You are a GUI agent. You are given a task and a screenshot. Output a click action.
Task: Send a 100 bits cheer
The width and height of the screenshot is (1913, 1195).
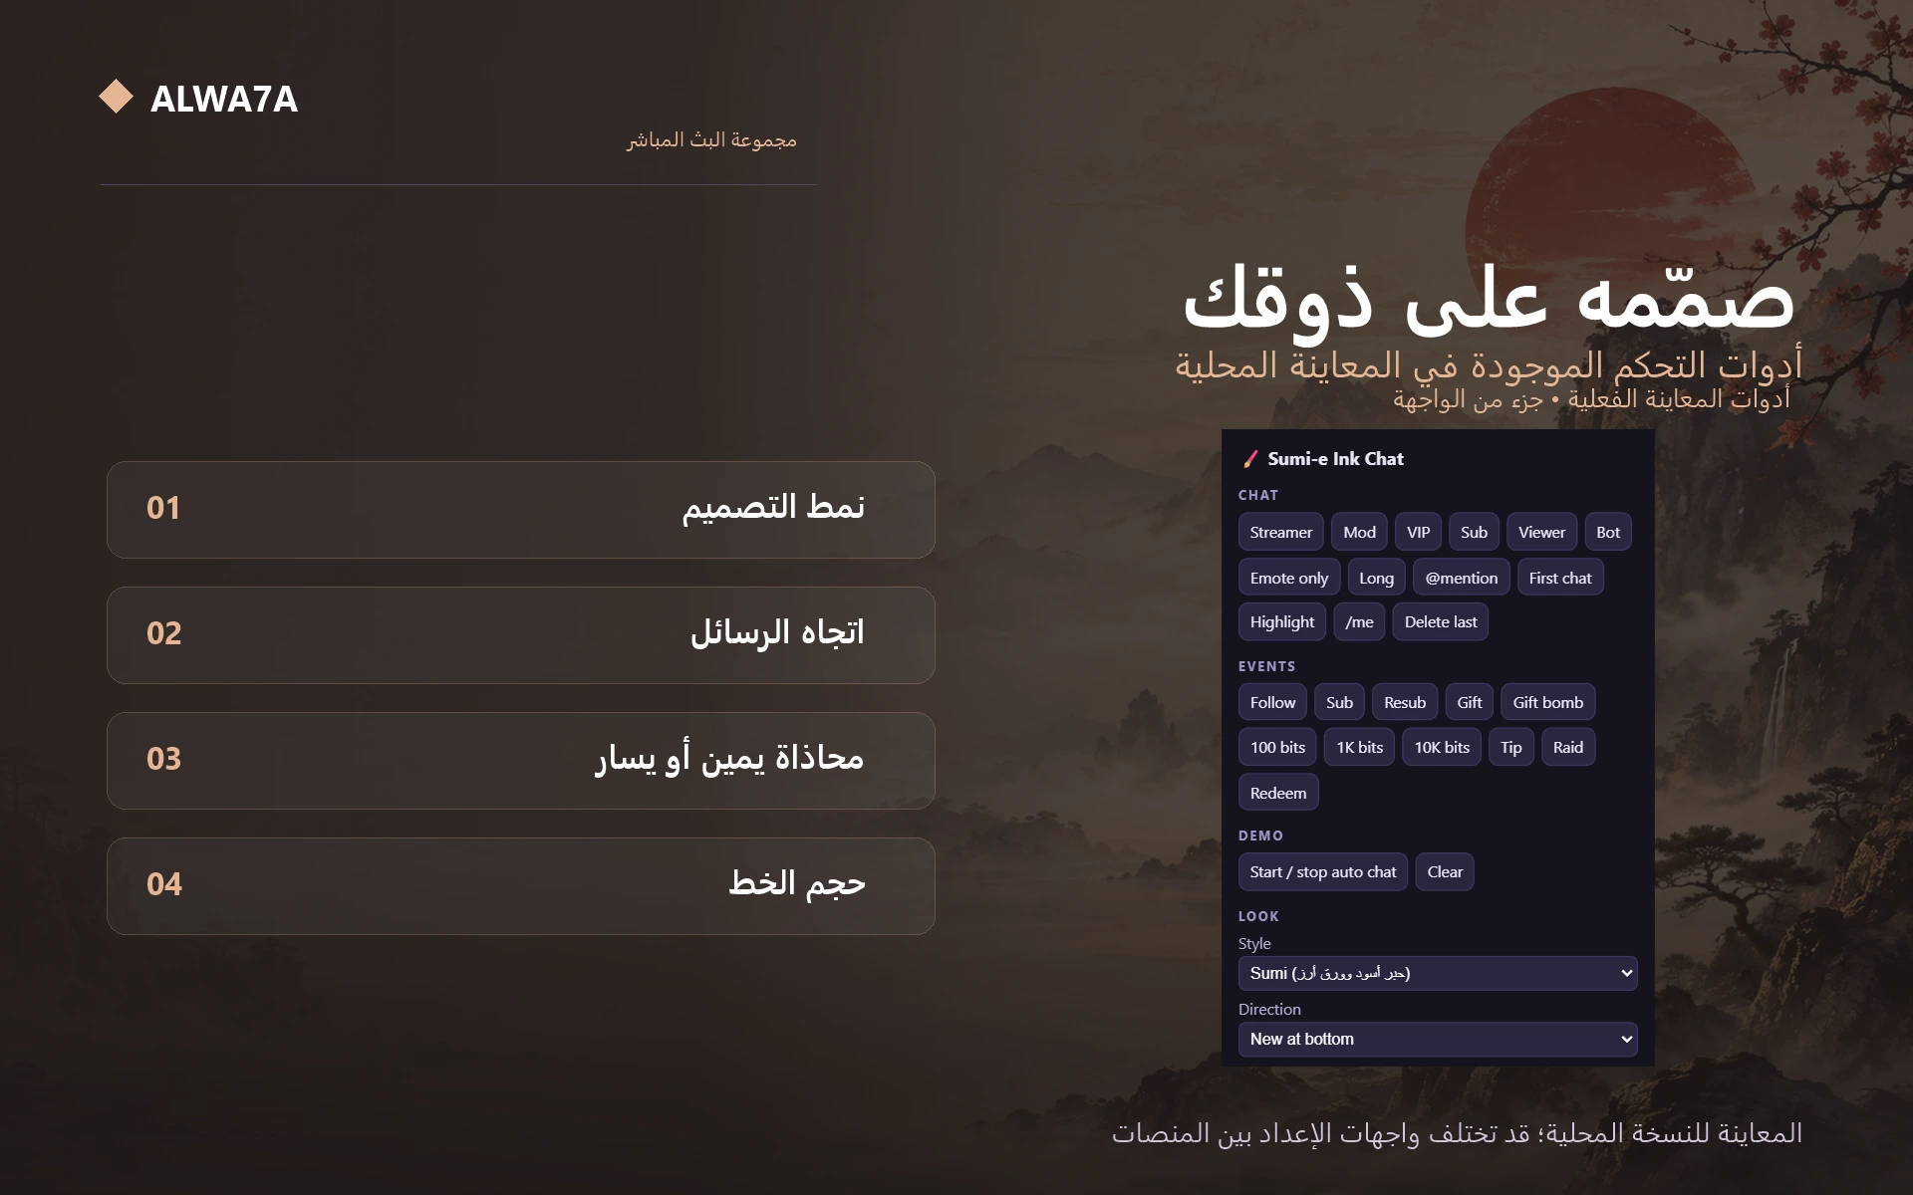(x=1277, y=747)
